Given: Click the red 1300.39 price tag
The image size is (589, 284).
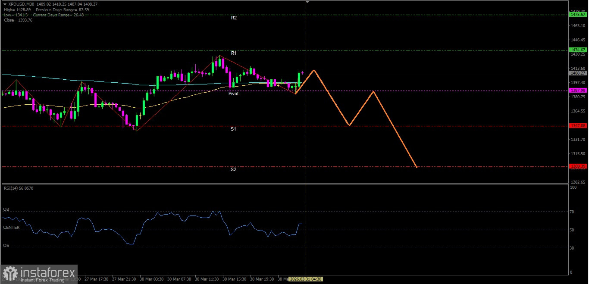Looking at the screenshot, I should (577, 166).
